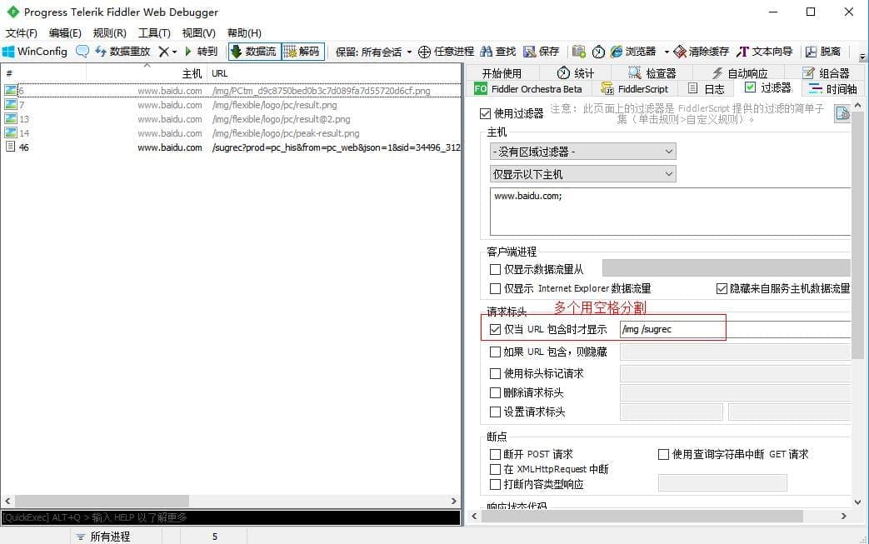This screenshot has width=869, height=544.
Task: Open the 视图(V) menu
Action: [198, 32]
